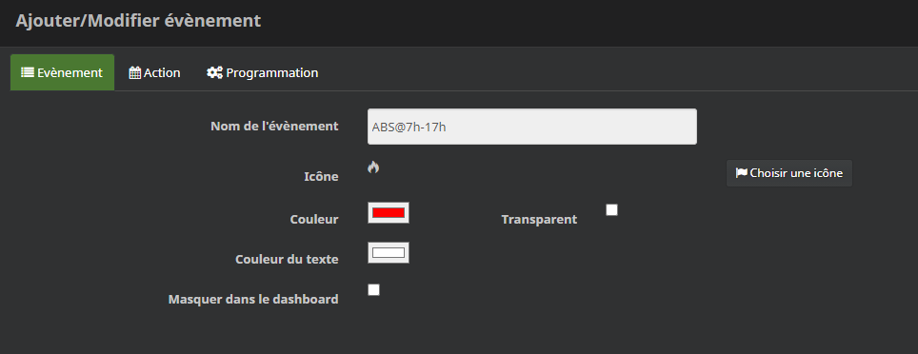Open the red Couleur color picker
Viewport: 918px width, 354px height.
click(x=389, y=213)
